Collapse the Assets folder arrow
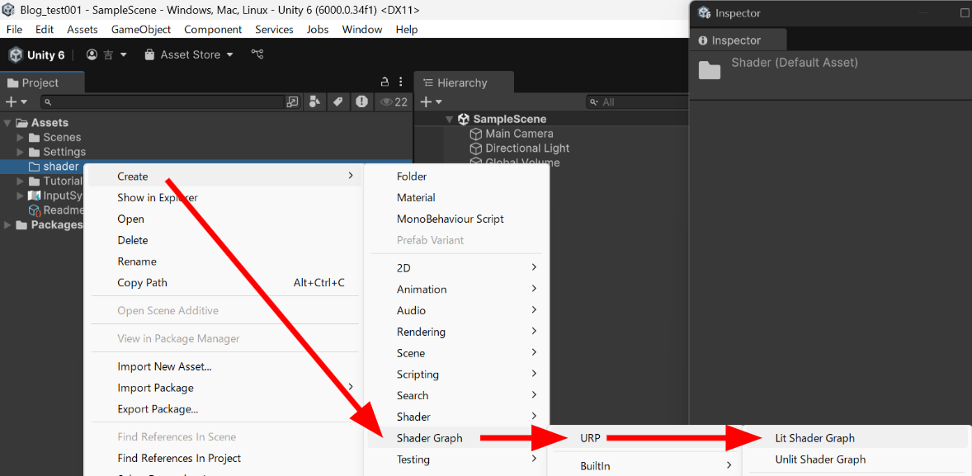This screenshot has width=972, height=476. 7,123
